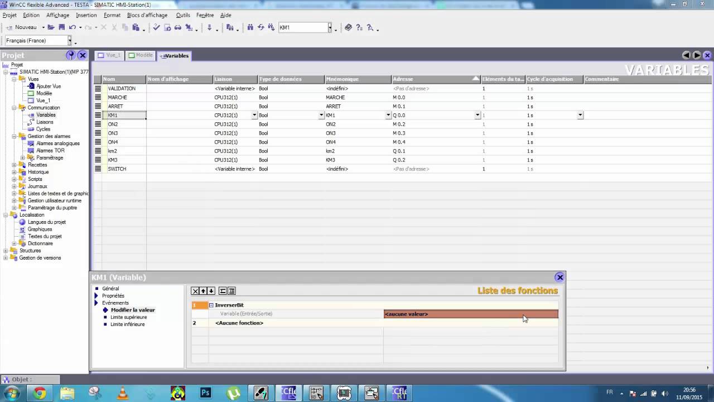Click the Paste clipboard icon
This screenshot has height=402, width=714.
pyautogui.click(x=135, y=27)
